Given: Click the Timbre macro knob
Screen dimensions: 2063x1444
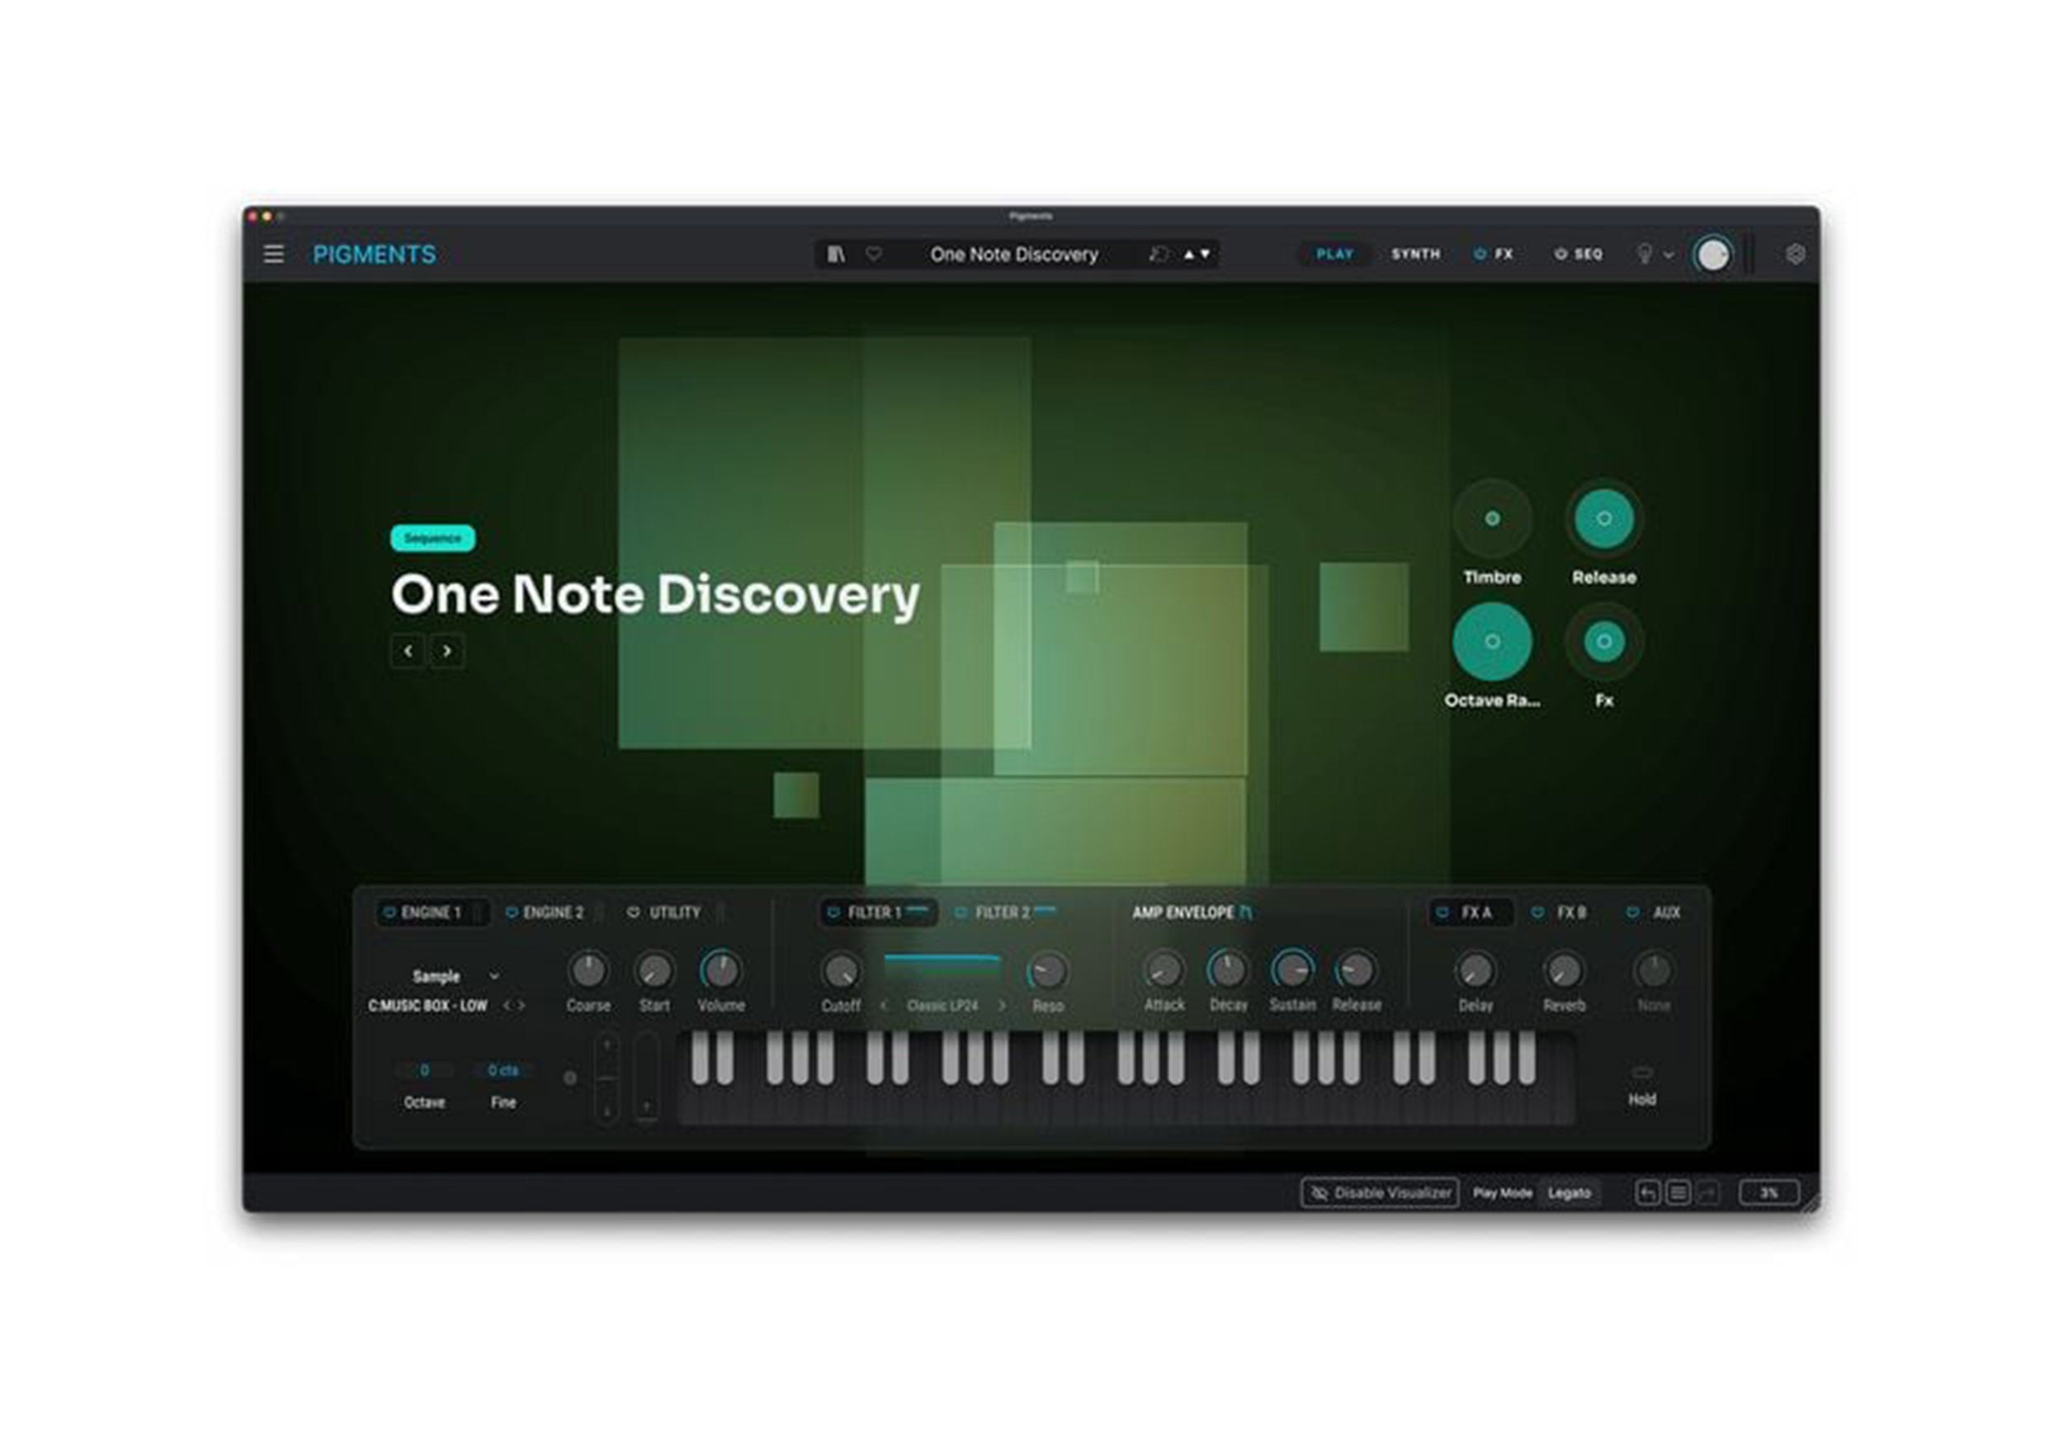Looking at the screenshot, I should (1491, 518).
